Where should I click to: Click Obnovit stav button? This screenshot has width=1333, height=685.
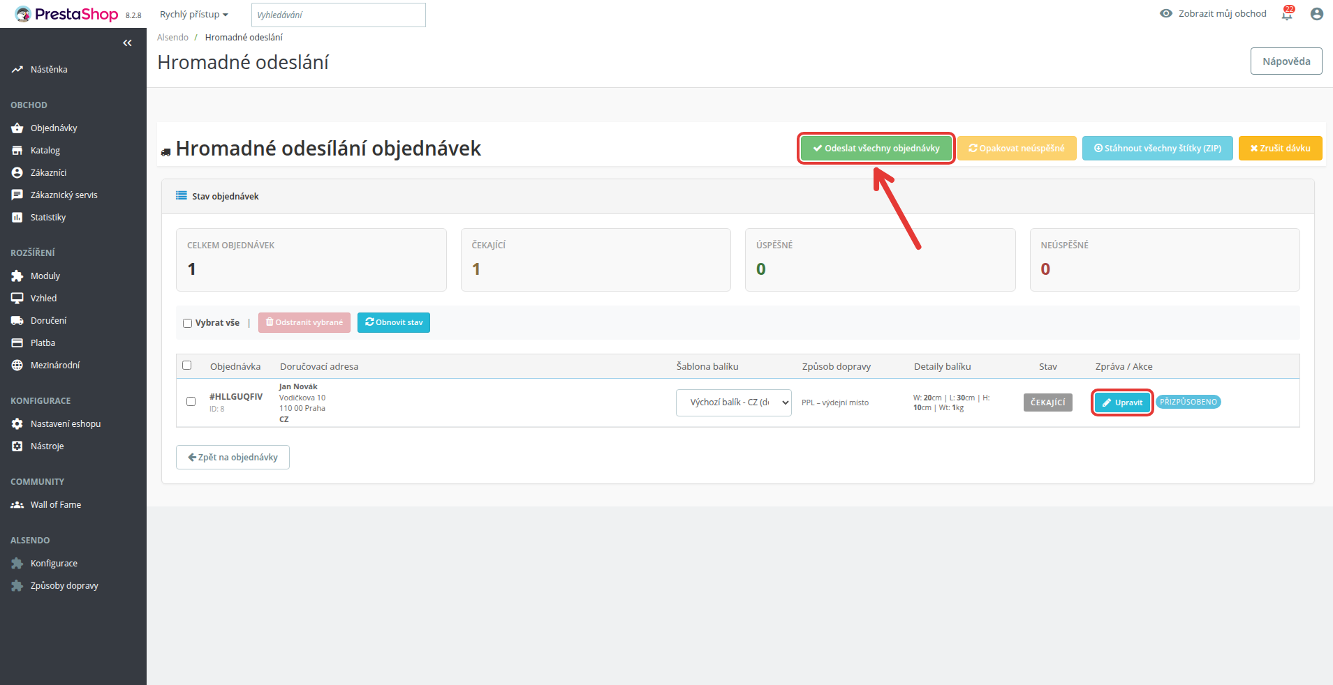[x=394, y=323]
